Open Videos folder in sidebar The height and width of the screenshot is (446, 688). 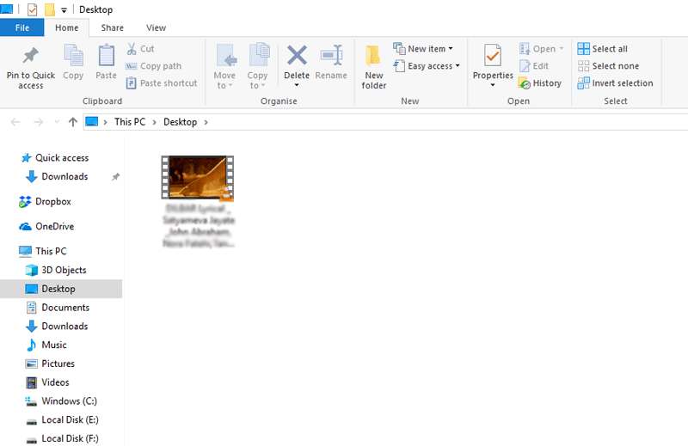47,382
